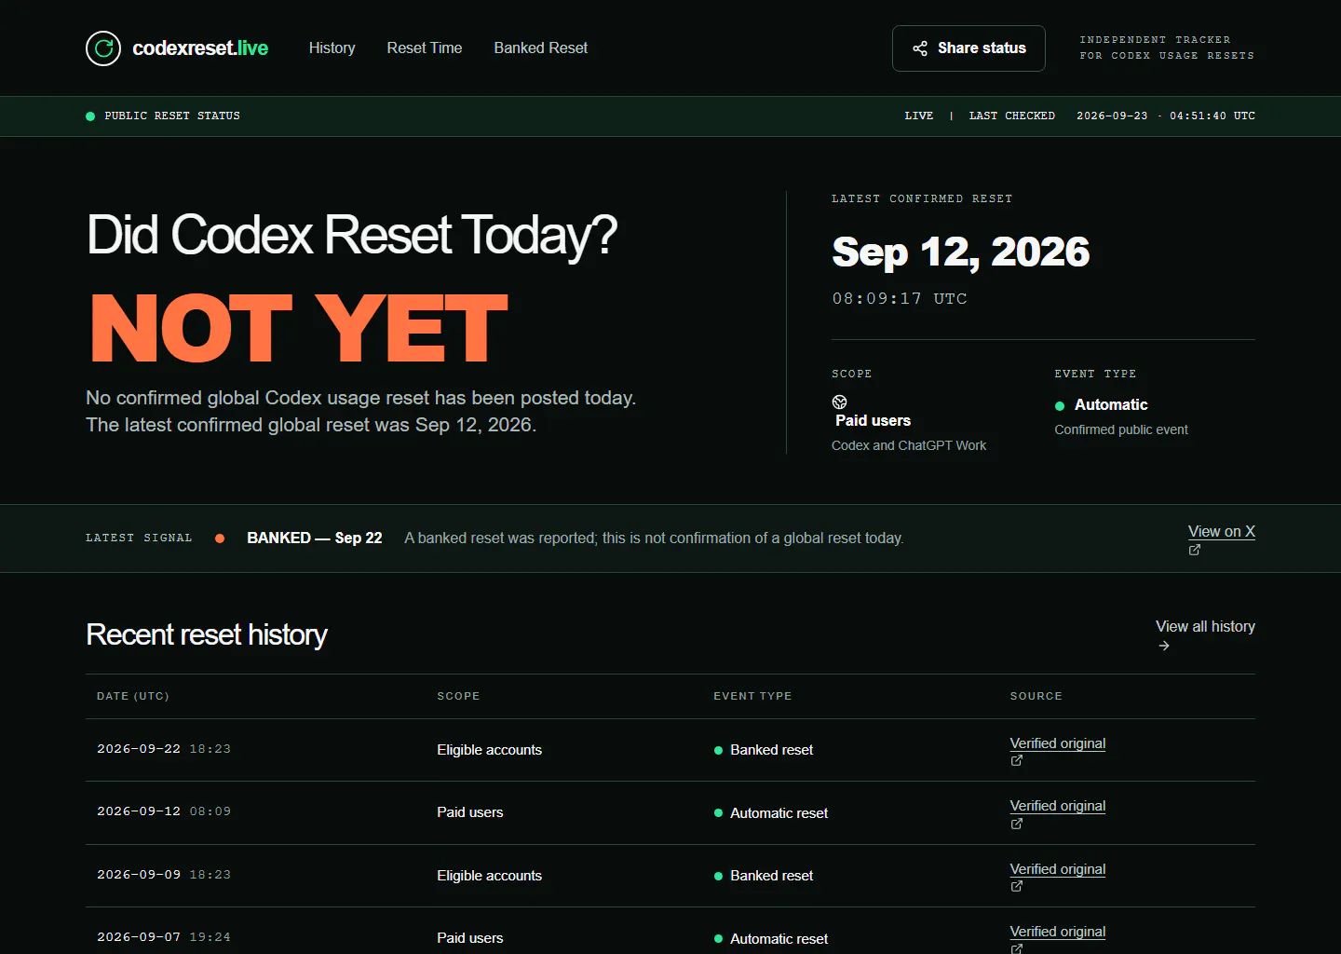Click the EVENT TYPE column header in table

[x=752, y=696]
